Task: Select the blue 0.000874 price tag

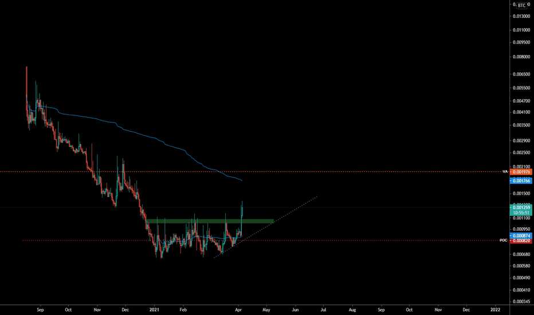Action: (521, 235)
